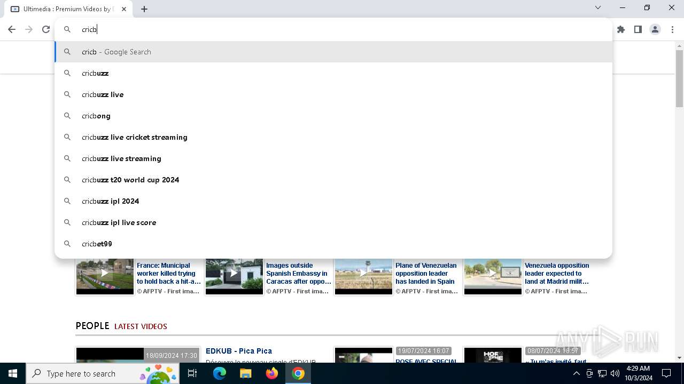Show hidden system tray icons
Screen dimensions: 684x384
(x=576, y=373)
